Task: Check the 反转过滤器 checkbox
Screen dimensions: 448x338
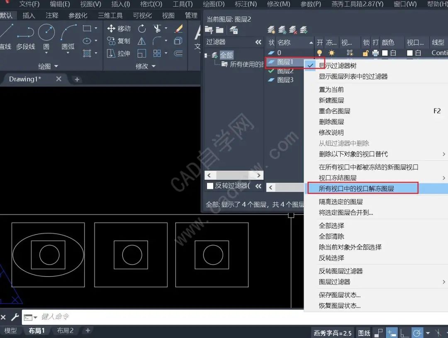Action: [210, 186]
